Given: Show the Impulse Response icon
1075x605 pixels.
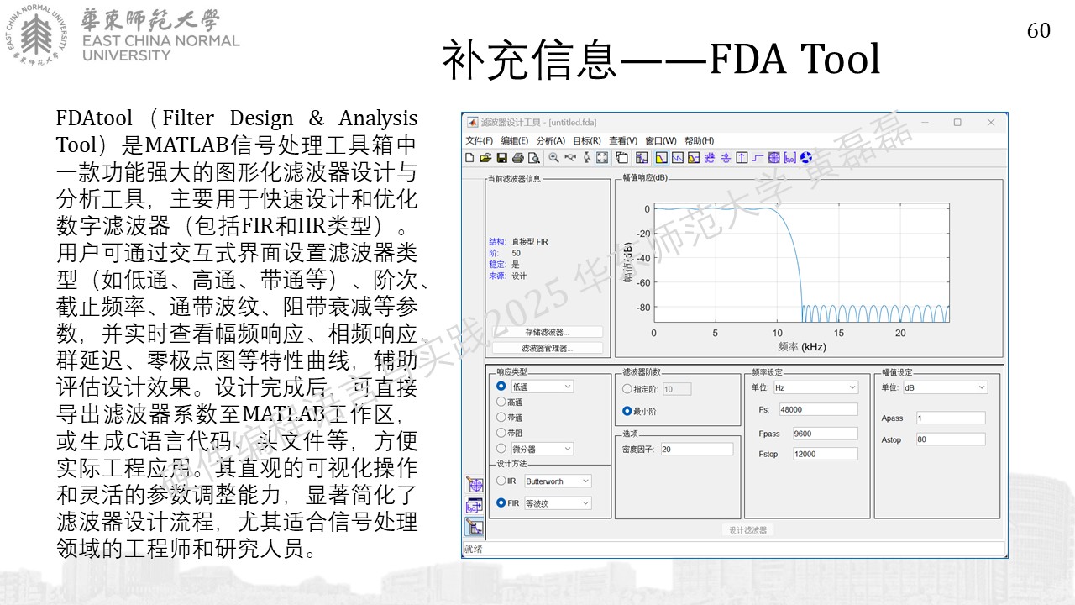Looking at the screenshot, I should tap(742, 157).
